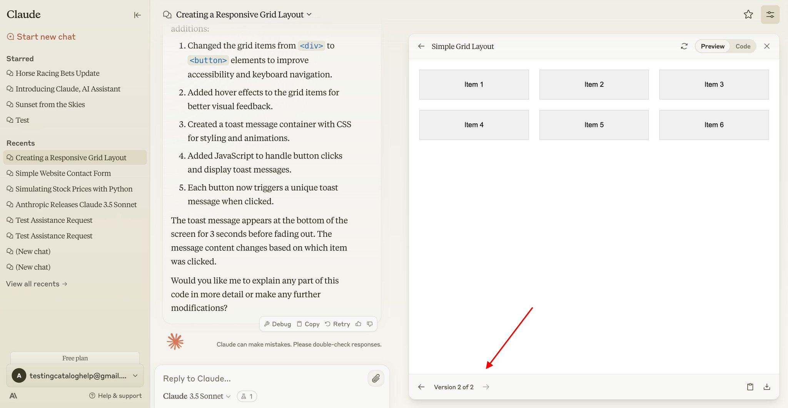Download the artifact file
The width and height of the screenshot is (788, 408).
tap(767, 387)
